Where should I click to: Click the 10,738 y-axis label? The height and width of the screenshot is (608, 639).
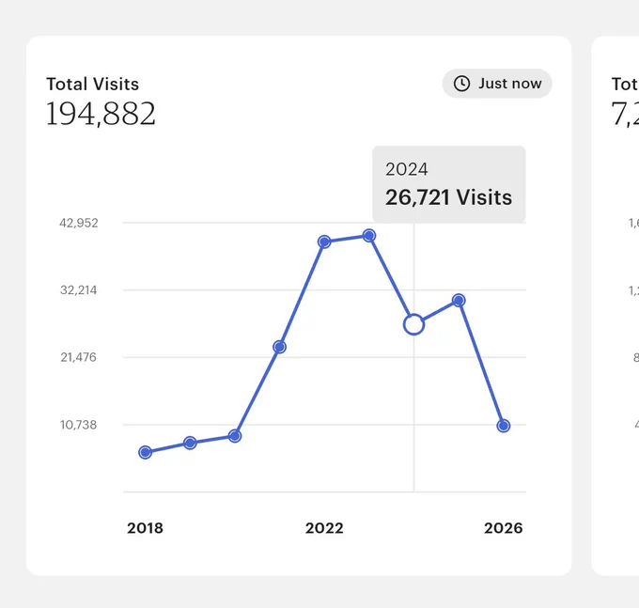tap(79, 425)
